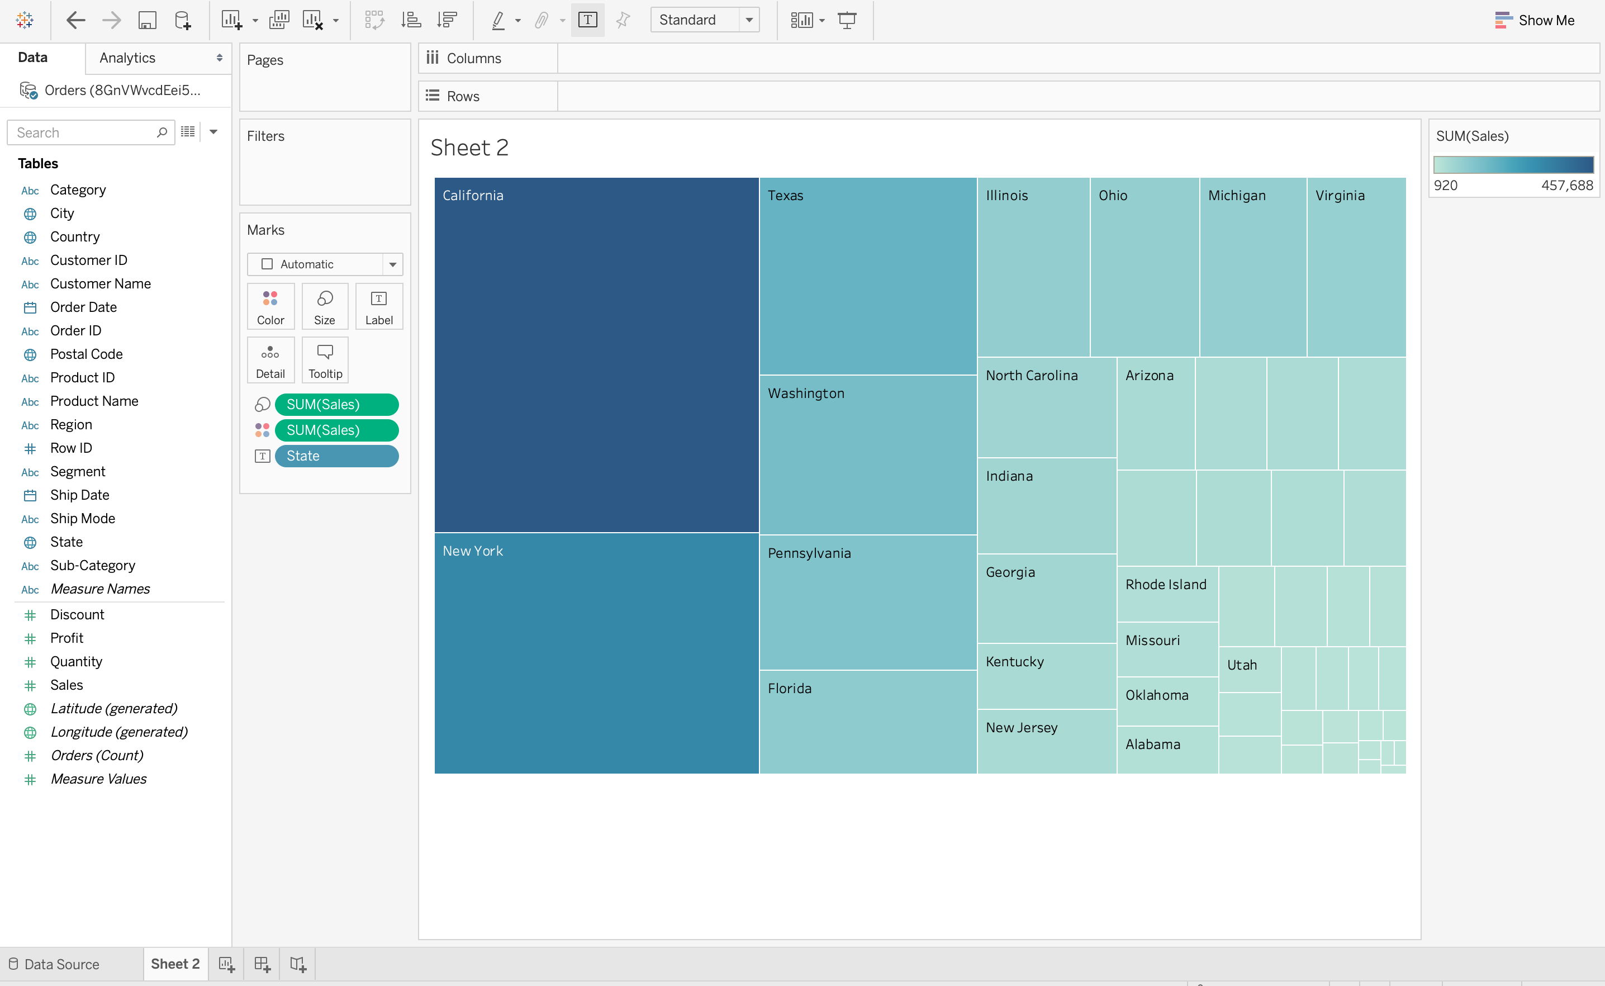Viewport: 1605px width, 986px height.
Task: Toggle fix axes pin icon
Action: (x=623, y=20)
